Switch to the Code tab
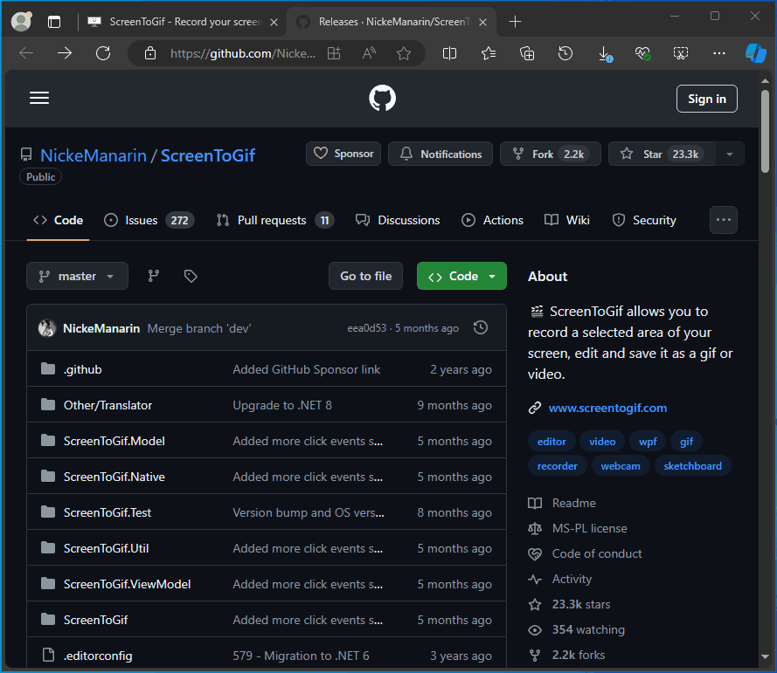The image size is (777, 673). (x=58, y=220)
